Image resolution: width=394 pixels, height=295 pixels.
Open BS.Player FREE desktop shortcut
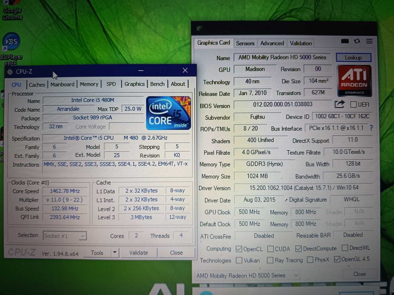(11, 49)
